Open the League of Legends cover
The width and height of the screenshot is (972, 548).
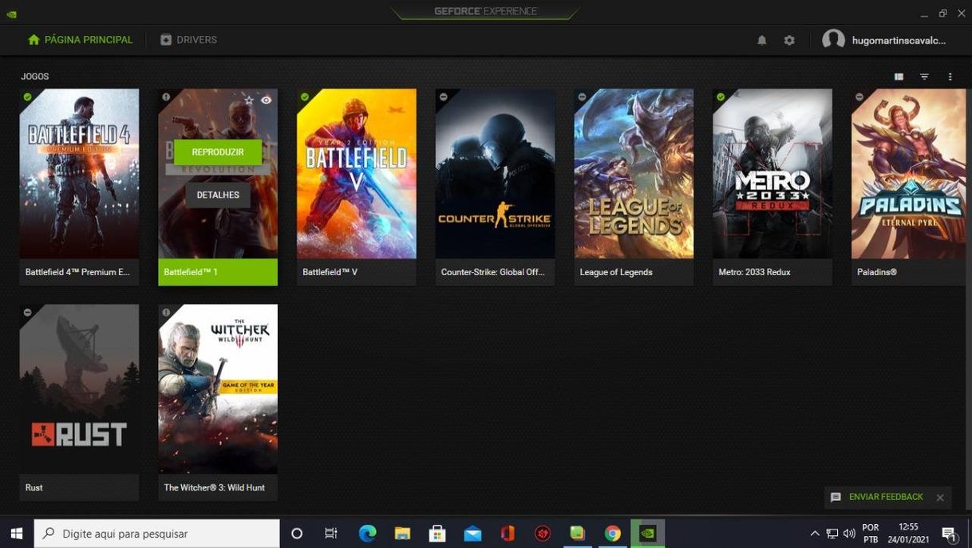(634, 174)
